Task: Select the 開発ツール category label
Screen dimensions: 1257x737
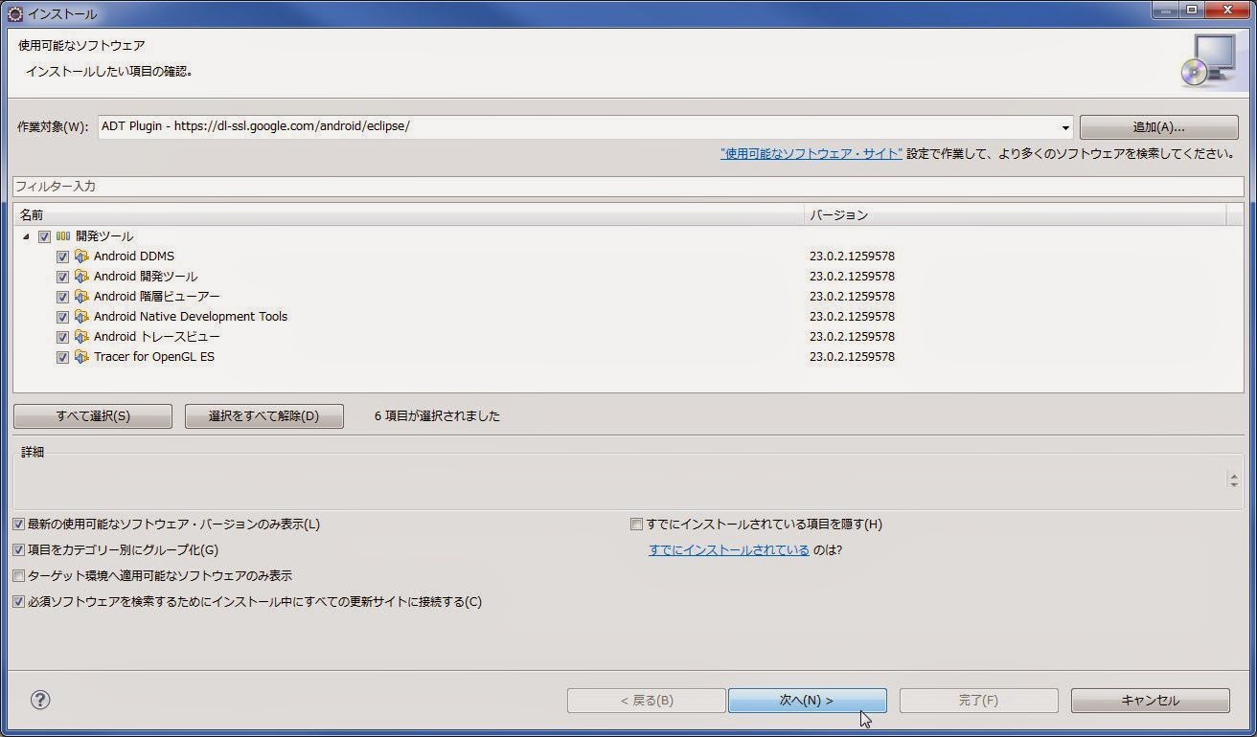Action: 104,236
